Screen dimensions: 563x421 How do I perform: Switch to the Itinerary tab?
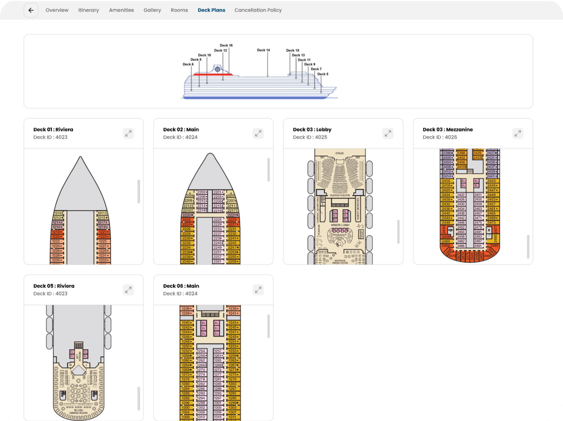[89, 10]
